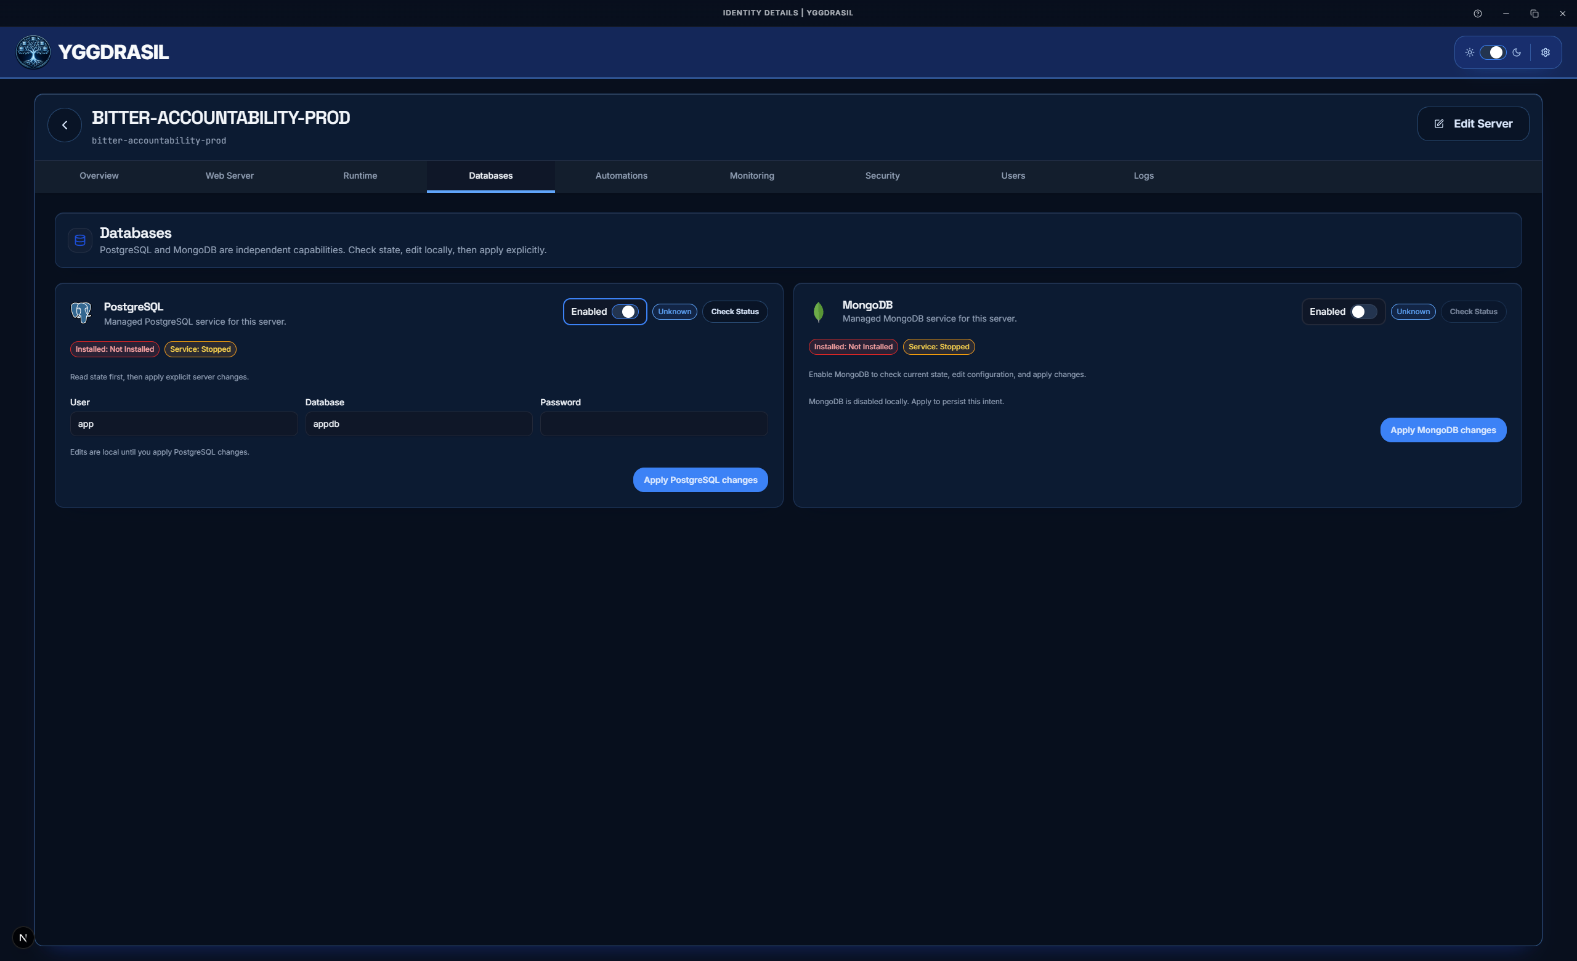1577x961 pixels.
Task: Check PostgreSQL status with Check Status
Action: point(735,312)
